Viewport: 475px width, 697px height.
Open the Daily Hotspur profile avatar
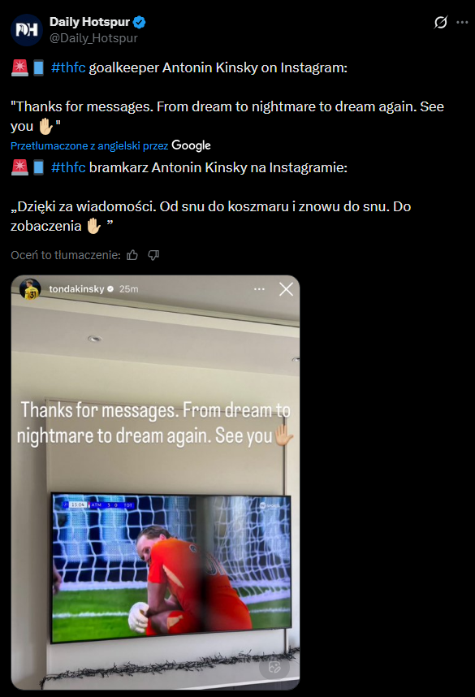(x=27, y=30)
